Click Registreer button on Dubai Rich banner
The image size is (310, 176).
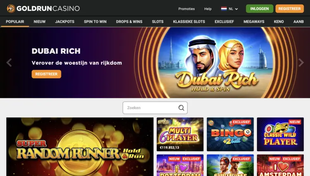coord(46,74)
